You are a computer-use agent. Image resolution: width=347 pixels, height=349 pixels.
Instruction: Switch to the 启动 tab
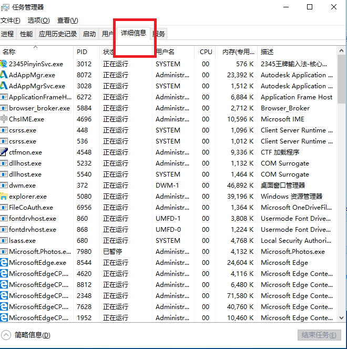coord(89,34)
